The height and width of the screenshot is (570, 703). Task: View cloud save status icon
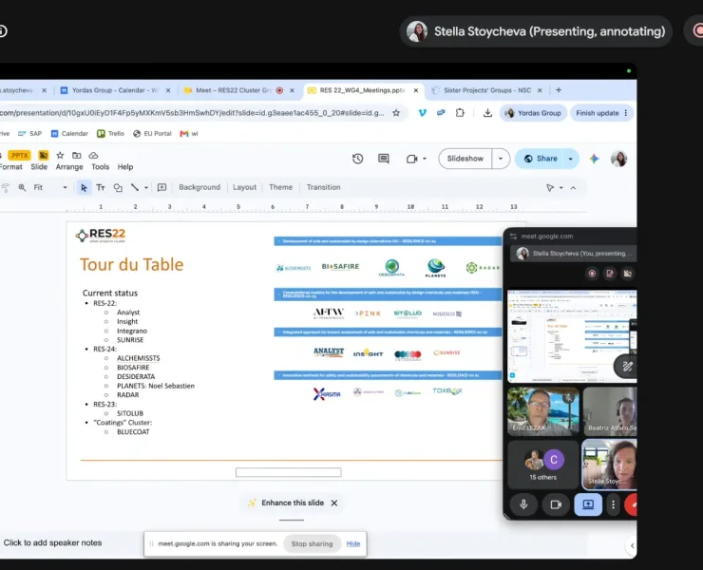pos(93,155)
